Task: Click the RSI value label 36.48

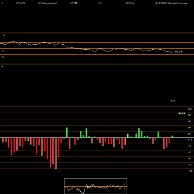Action: [178, 52]
